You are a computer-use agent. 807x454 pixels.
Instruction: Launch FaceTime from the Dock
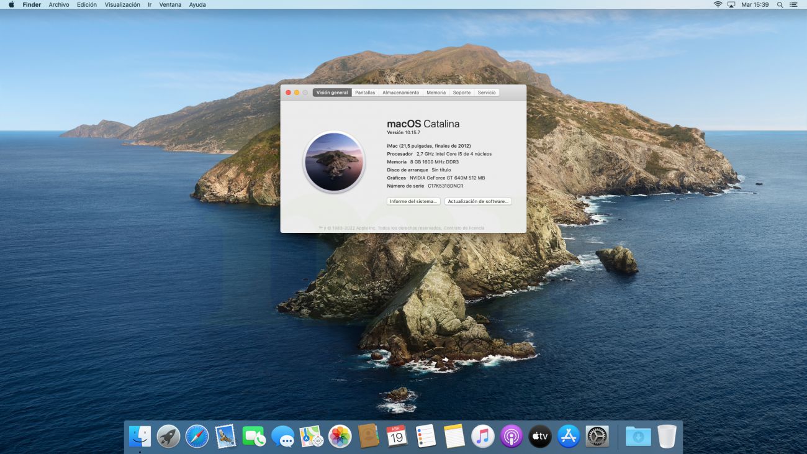(x=254, y=437)
